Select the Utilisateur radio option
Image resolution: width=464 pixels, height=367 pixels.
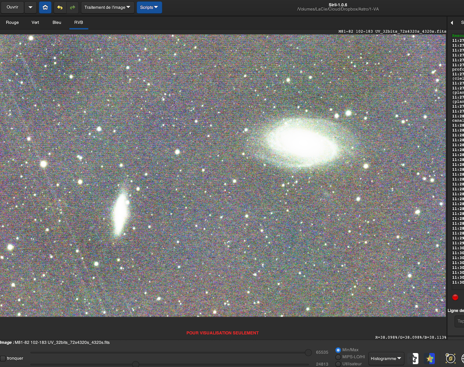point(338,364)
